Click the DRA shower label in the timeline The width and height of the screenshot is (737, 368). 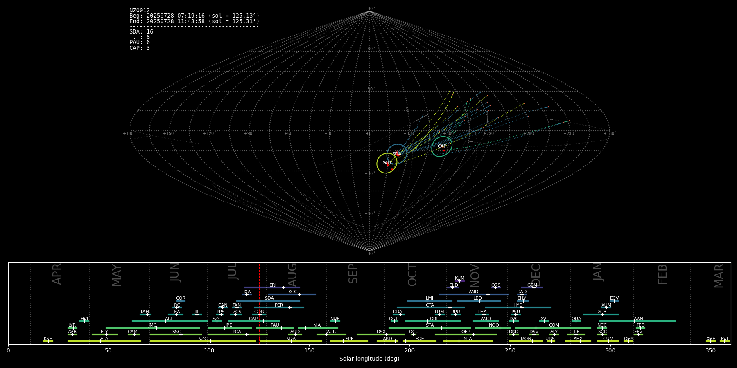(398, 312)
